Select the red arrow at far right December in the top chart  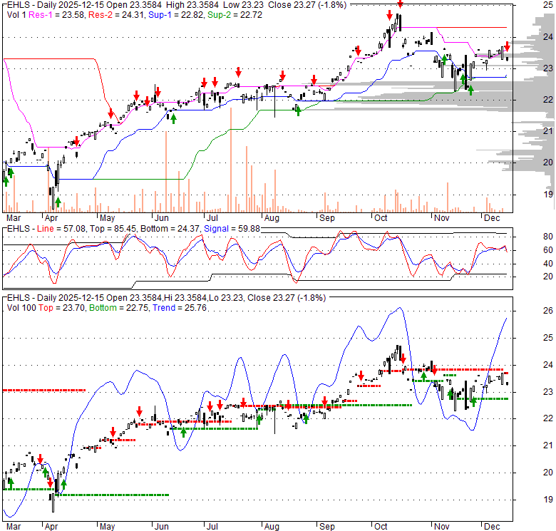(x=507, y=46)
